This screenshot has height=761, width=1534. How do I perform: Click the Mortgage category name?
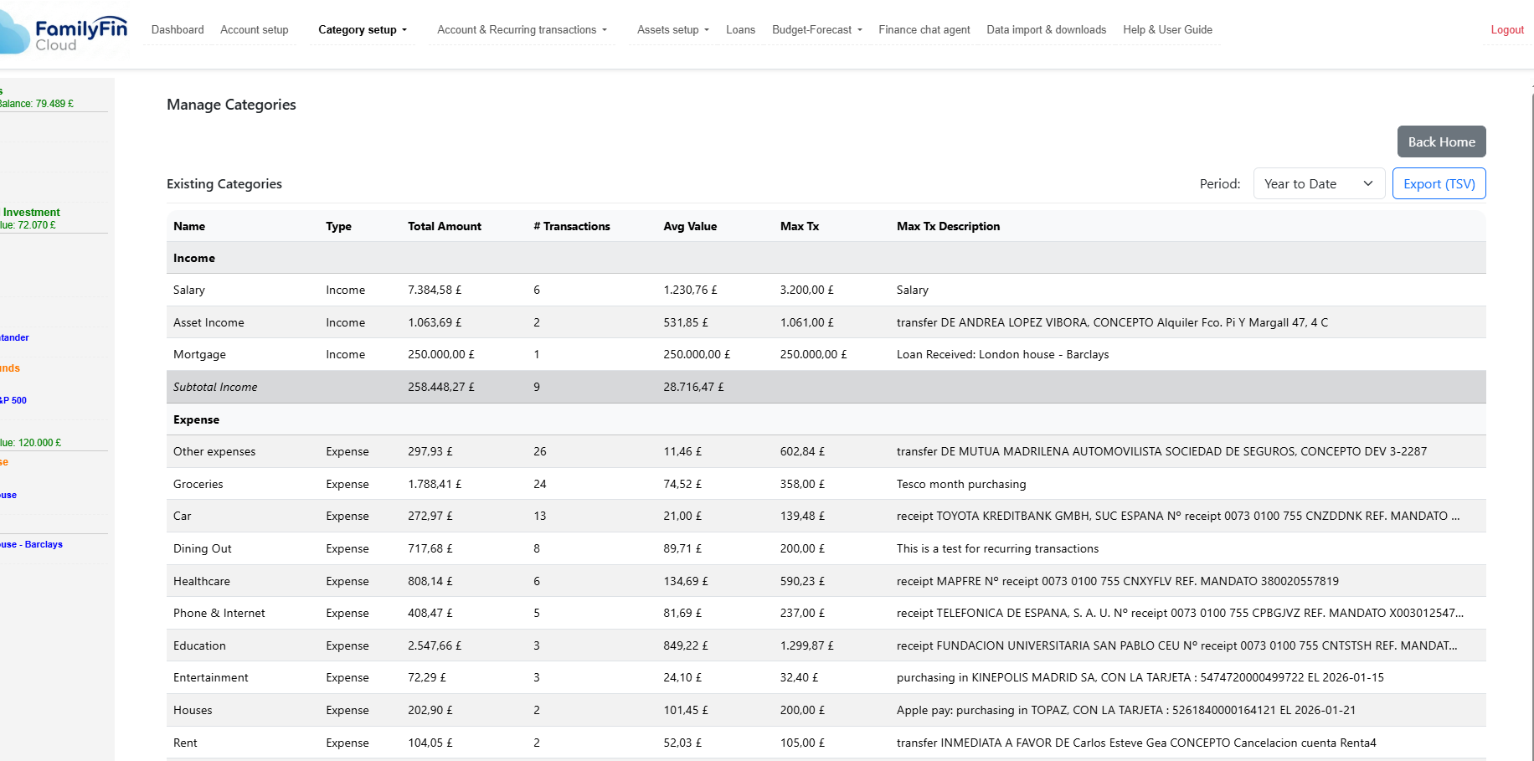tap(199, 354)
